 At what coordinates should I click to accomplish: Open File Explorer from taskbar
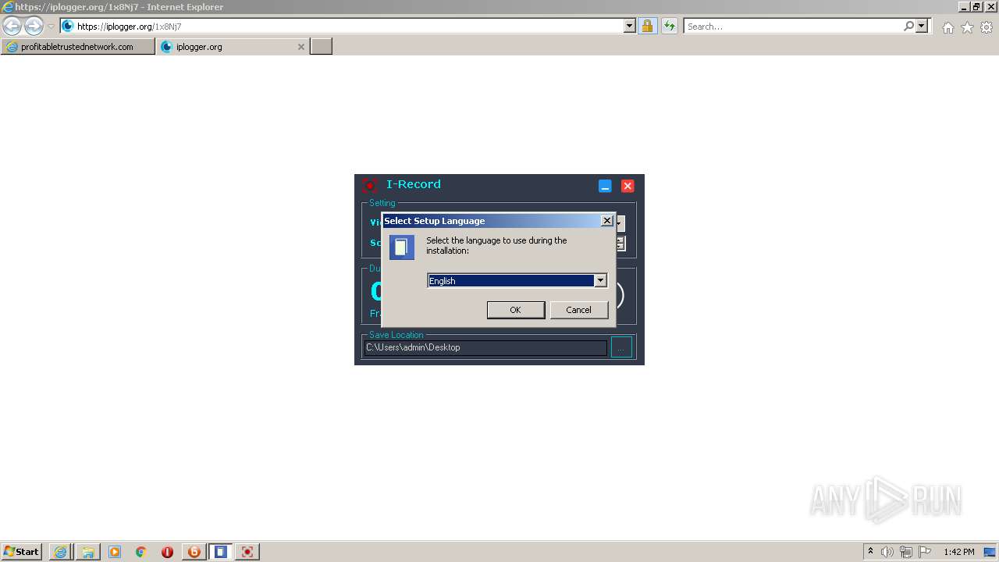pos(88,552)
